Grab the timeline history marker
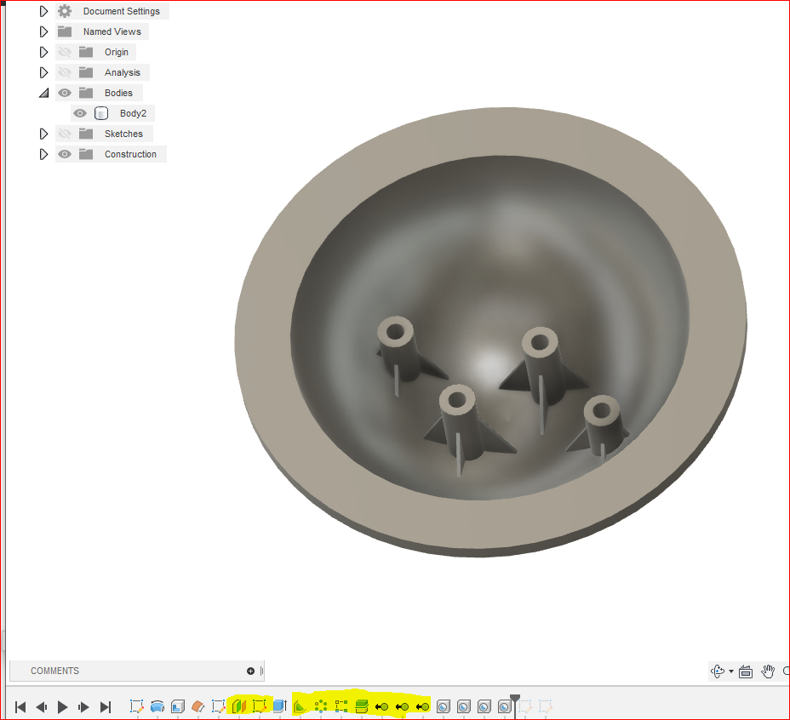The height and width of the screenshot is (720, 790). point(515,699)
